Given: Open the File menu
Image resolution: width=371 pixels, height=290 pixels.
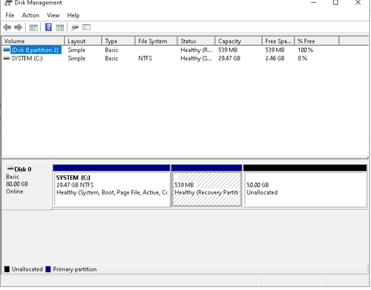Looking at the screenshot, I should [x=10, y=15].
